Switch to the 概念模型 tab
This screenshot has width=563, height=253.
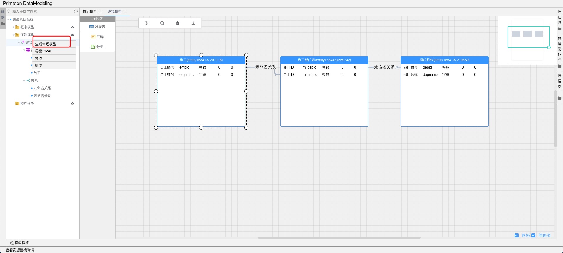point(90,11)
